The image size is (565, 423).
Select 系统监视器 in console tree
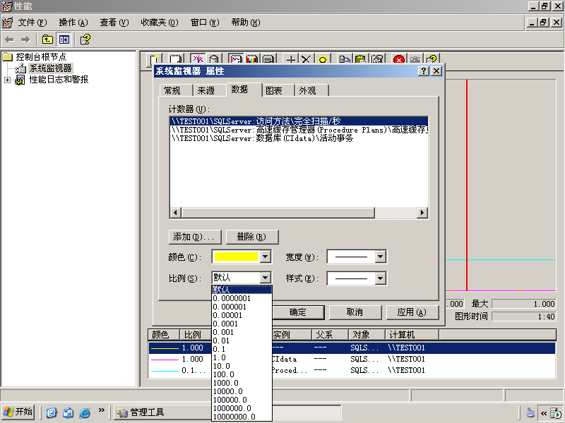pyautogui.click(x=50, y=68)
